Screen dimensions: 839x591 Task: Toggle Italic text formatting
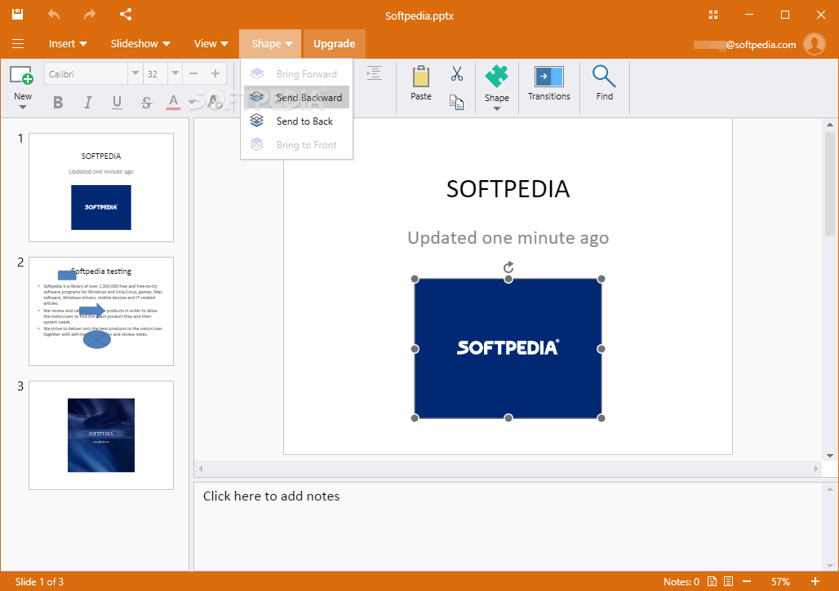88,102
